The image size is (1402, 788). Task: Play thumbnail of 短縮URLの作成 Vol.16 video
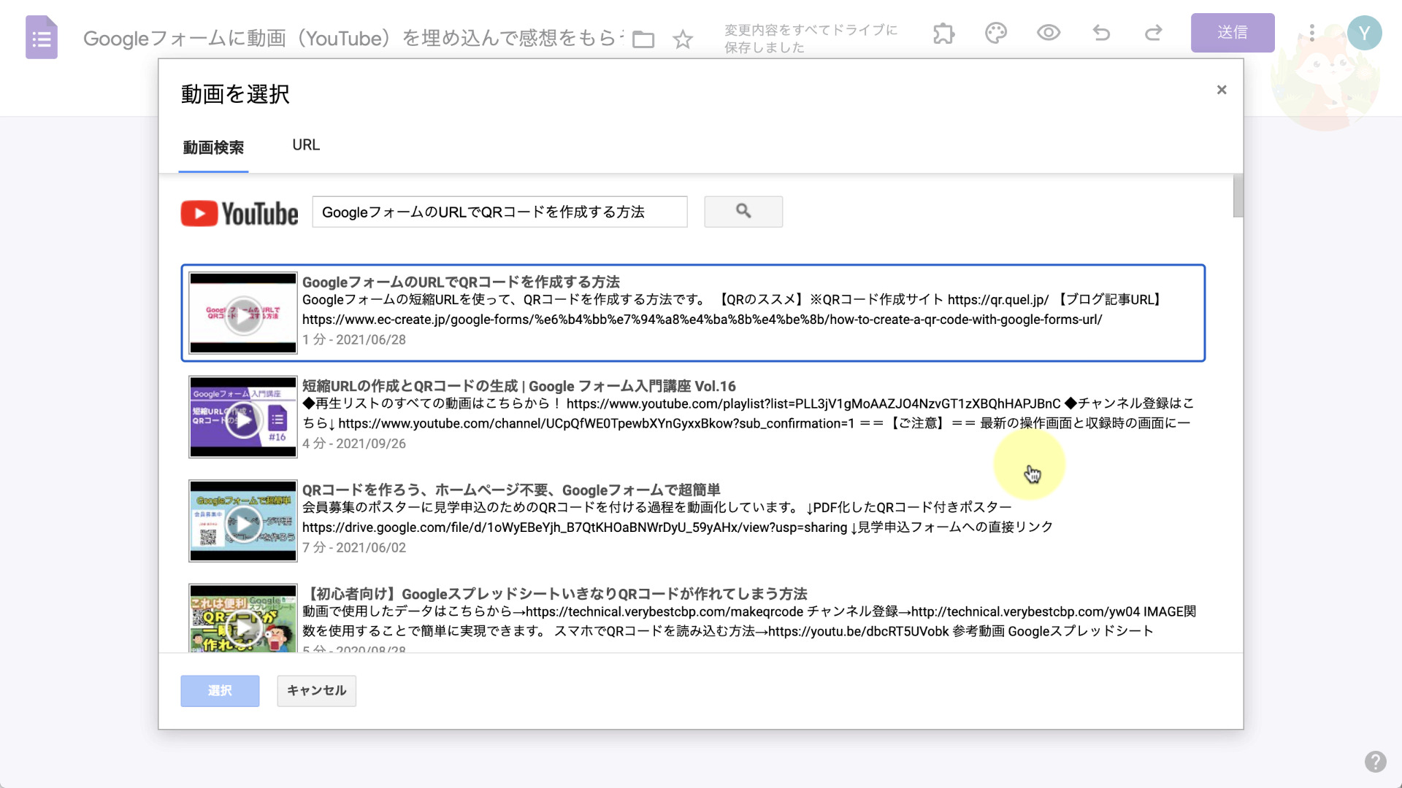(x=243, y=417)
